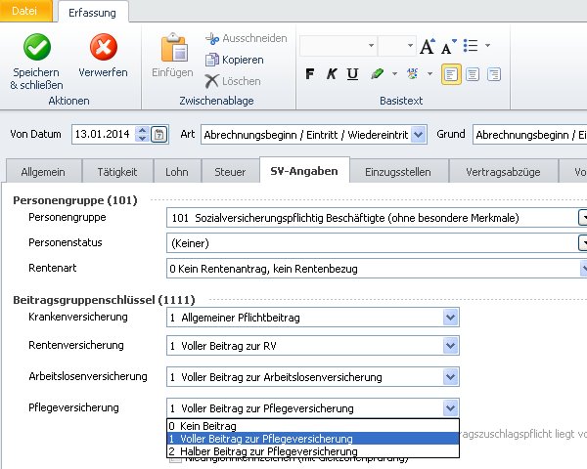This screenshot has width=587, height=469.
Task: Set text alignment to left
Action: (451, 74)
